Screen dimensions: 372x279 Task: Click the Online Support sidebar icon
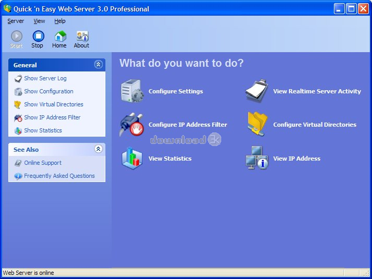tap(18, 163)
